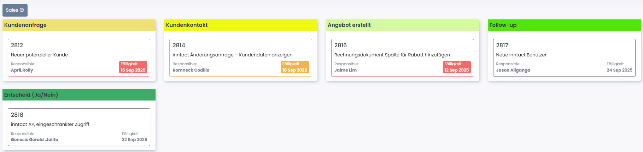Open the "Neue inntact Benutzer" card

521,55
